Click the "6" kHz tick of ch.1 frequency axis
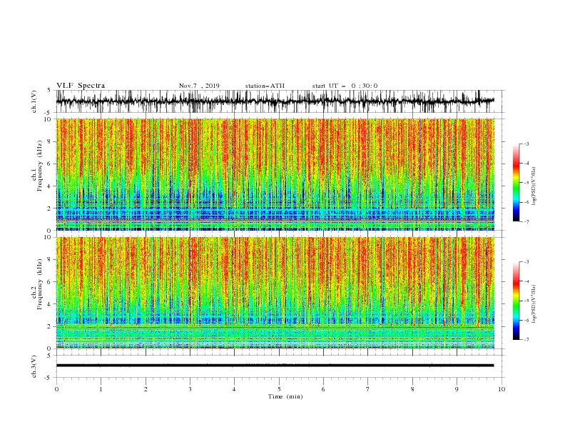 point(49,164)
